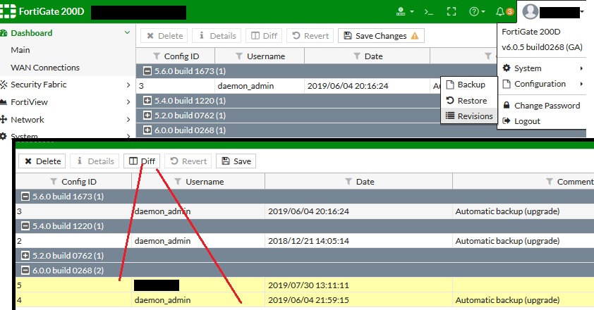Click the v6.0.5 build0268 (GA) version text

pyautogui.click(x=542, y=47)
